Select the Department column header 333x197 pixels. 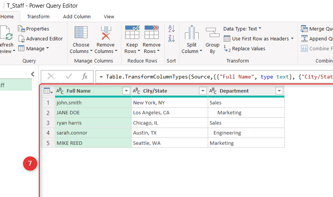click(246, 91)
